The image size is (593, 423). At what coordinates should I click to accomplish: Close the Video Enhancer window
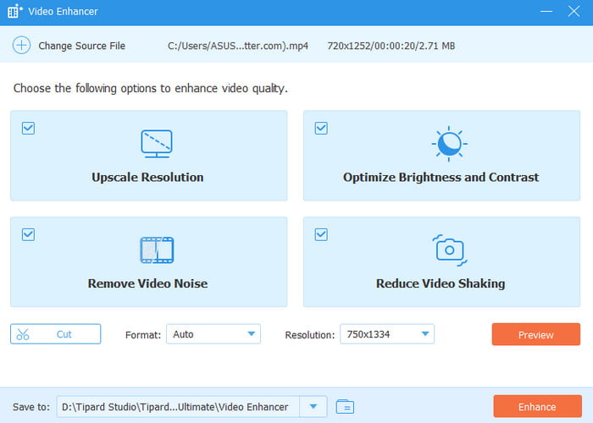pyautogui.click(x=574, y=11)
